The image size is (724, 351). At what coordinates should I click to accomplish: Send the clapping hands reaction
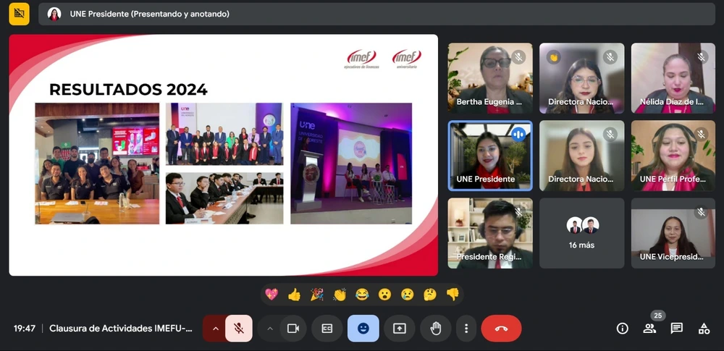(340, 294)
